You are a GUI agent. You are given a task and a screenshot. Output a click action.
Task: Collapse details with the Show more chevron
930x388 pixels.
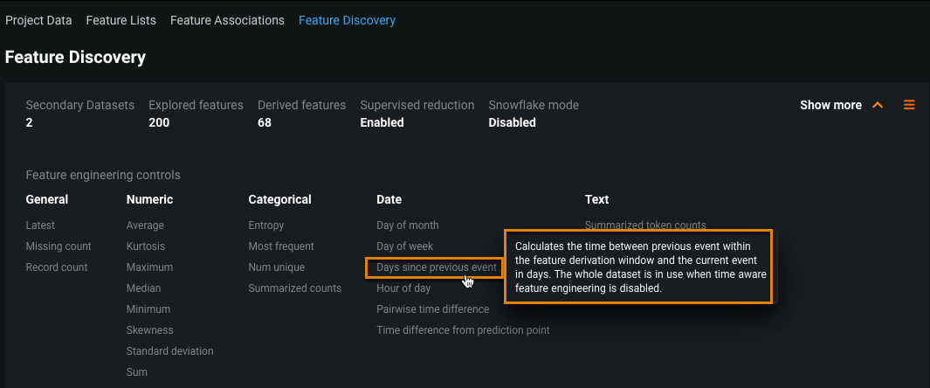pyautogui.click(x=878, y=105)
